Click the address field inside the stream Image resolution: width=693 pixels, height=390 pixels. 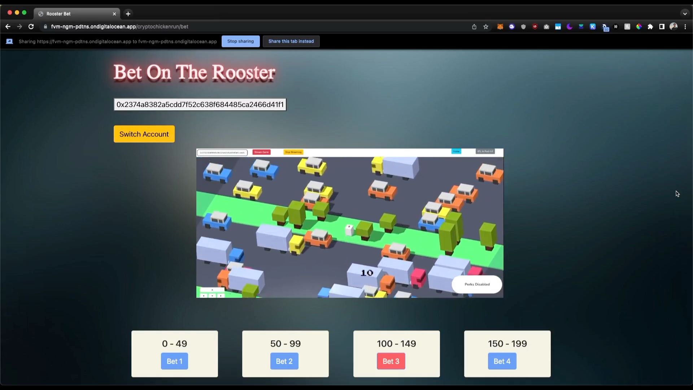click(x=222, y=152)
